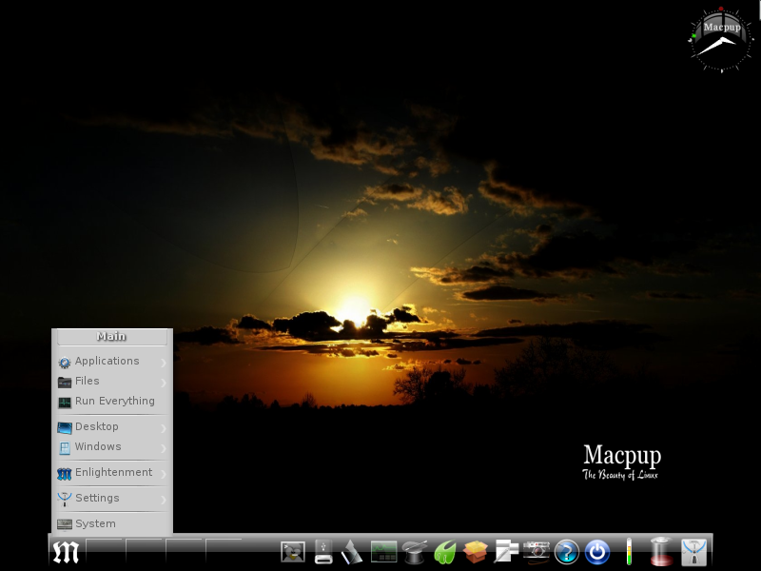Click the green vertical level meter
This screenshot has width=761, height=571.
629,552
